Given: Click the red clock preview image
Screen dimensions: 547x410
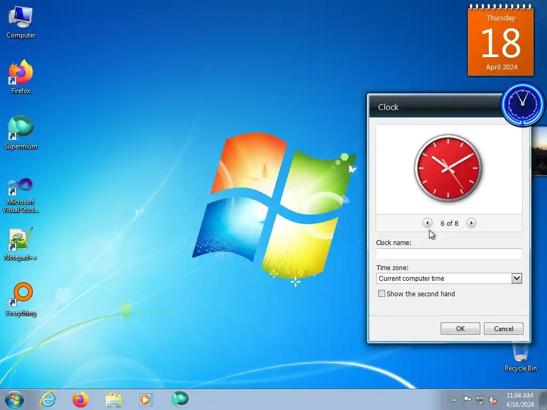Looking at the screenshot, I should click(448, 168).
